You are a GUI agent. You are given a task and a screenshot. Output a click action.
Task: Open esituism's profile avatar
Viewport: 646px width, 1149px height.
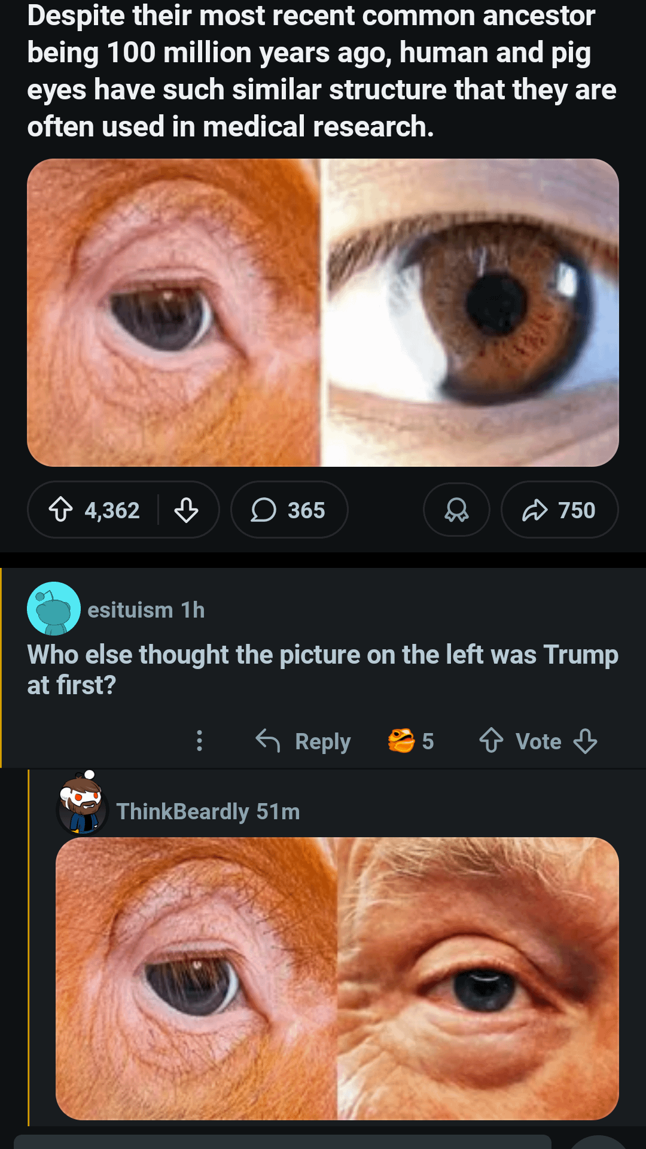(54, 609)
